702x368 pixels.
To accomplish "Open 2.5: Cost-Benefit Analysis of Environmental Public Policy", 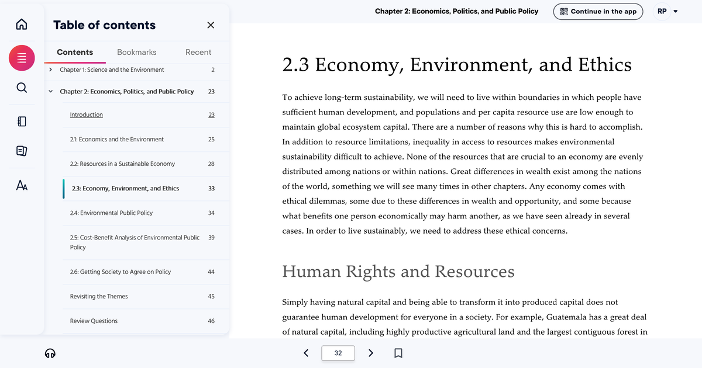I will (x=135, y=242).
